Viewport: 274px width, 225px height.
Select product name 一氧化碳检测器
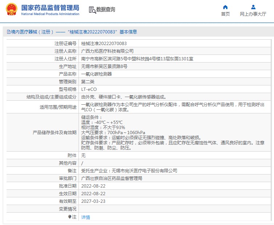(x=96, y=74)
